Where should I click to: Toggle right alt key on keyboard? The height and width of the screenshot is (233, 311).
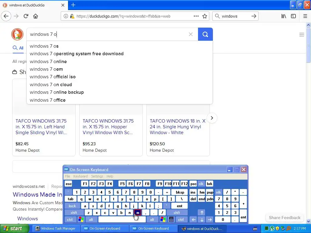point(152,220)
